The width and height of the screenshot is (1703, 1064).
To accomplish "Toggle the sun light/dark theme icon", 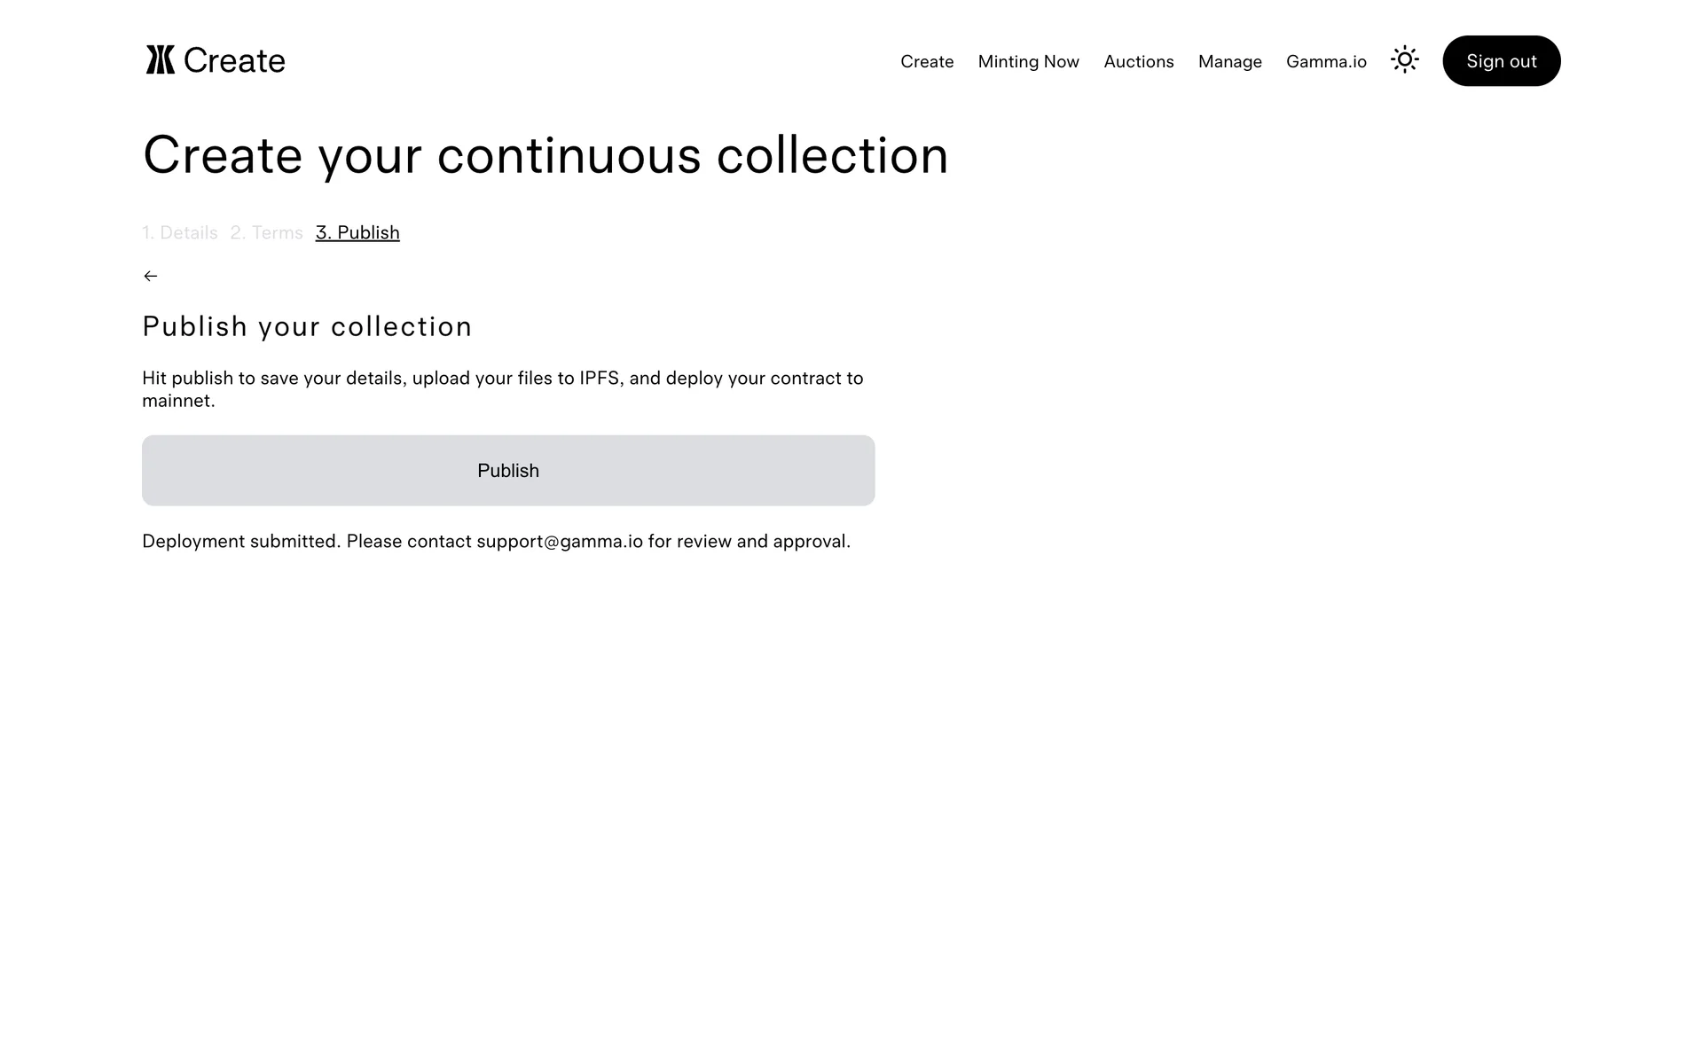I will click(x=1404, y=60).
